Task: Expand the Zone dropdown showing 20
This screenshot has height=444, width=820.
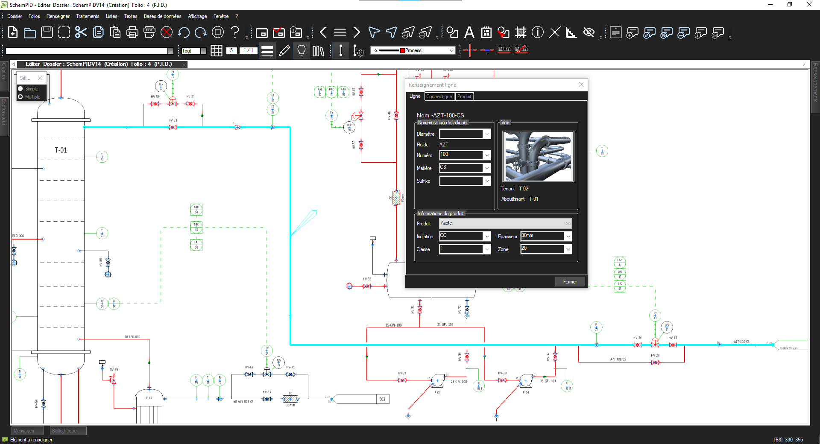Action: coord(568,249)
